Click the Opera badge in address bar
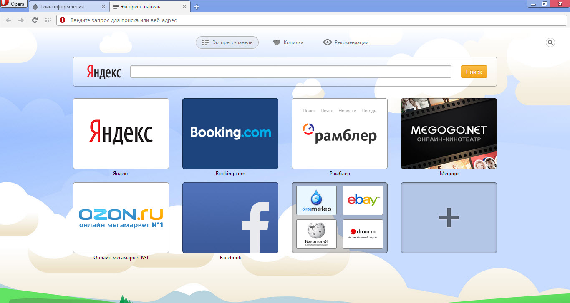 click(63, 20)
